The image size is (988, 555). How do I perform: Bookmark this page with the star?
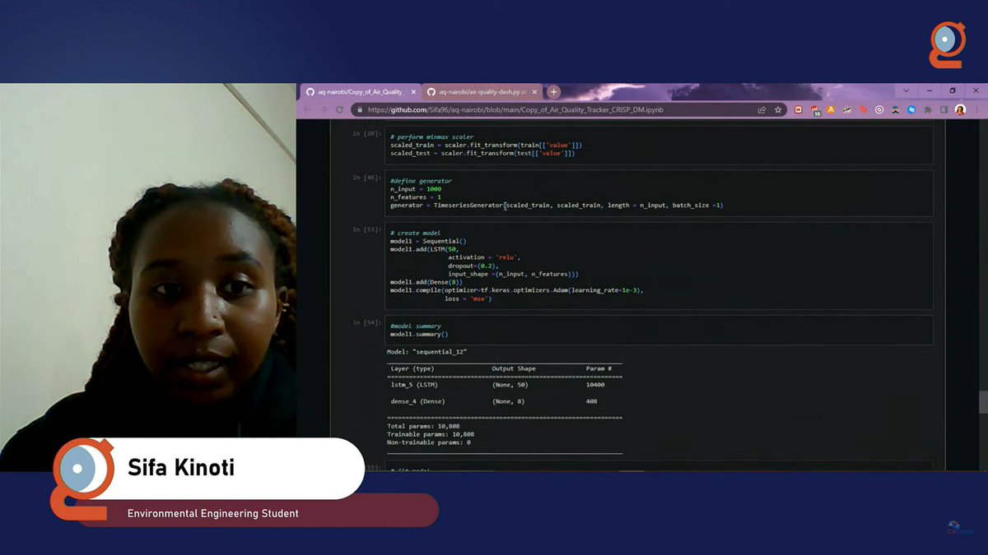(x=777, y=109)
